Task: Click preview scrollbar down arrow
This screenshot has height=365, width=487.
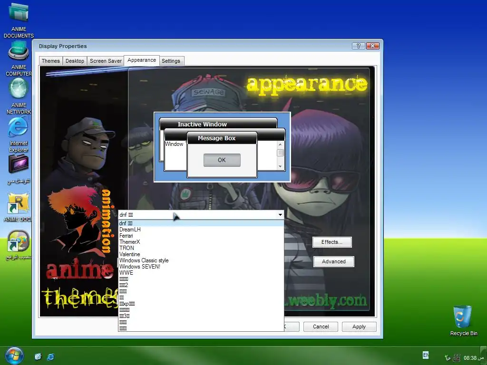Action: point(280,166)
